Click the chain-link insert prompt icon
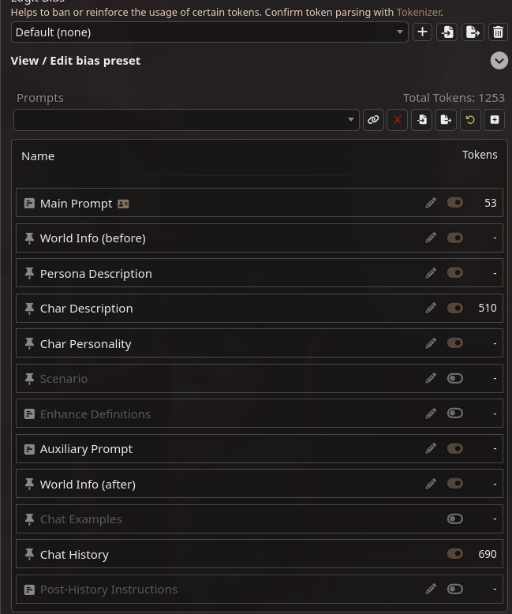Image resolution: width=512 pixels, height=614 pixels. pos(373,120)
